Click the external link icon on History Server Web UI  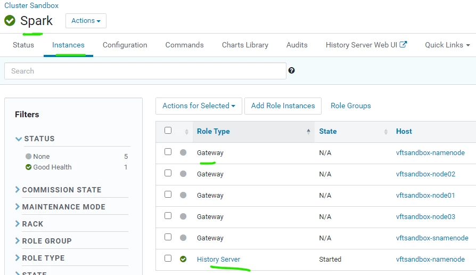tap(403, 44)
